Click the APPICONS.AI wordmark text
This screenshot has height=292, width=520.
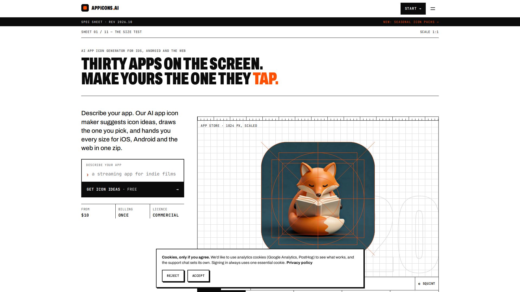(x=105, y=8)
